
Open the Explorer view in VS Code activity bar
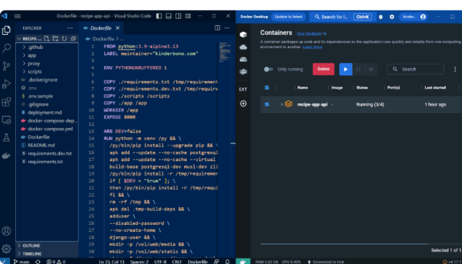[6, 30]
